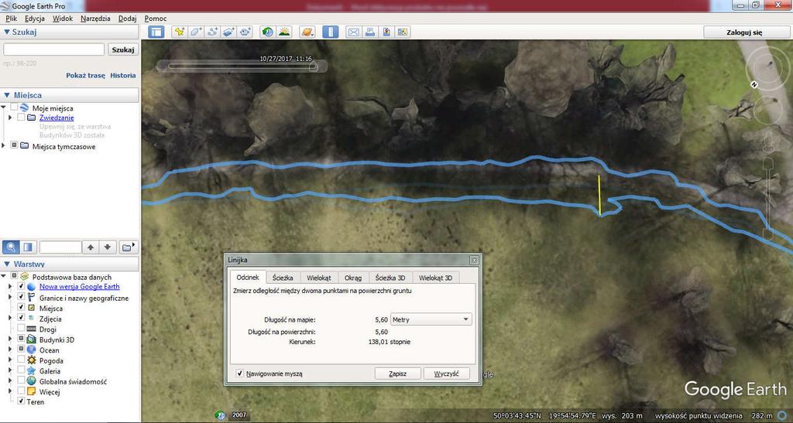Click the Pogoda sun layer icon

click(x=31, y=360)
